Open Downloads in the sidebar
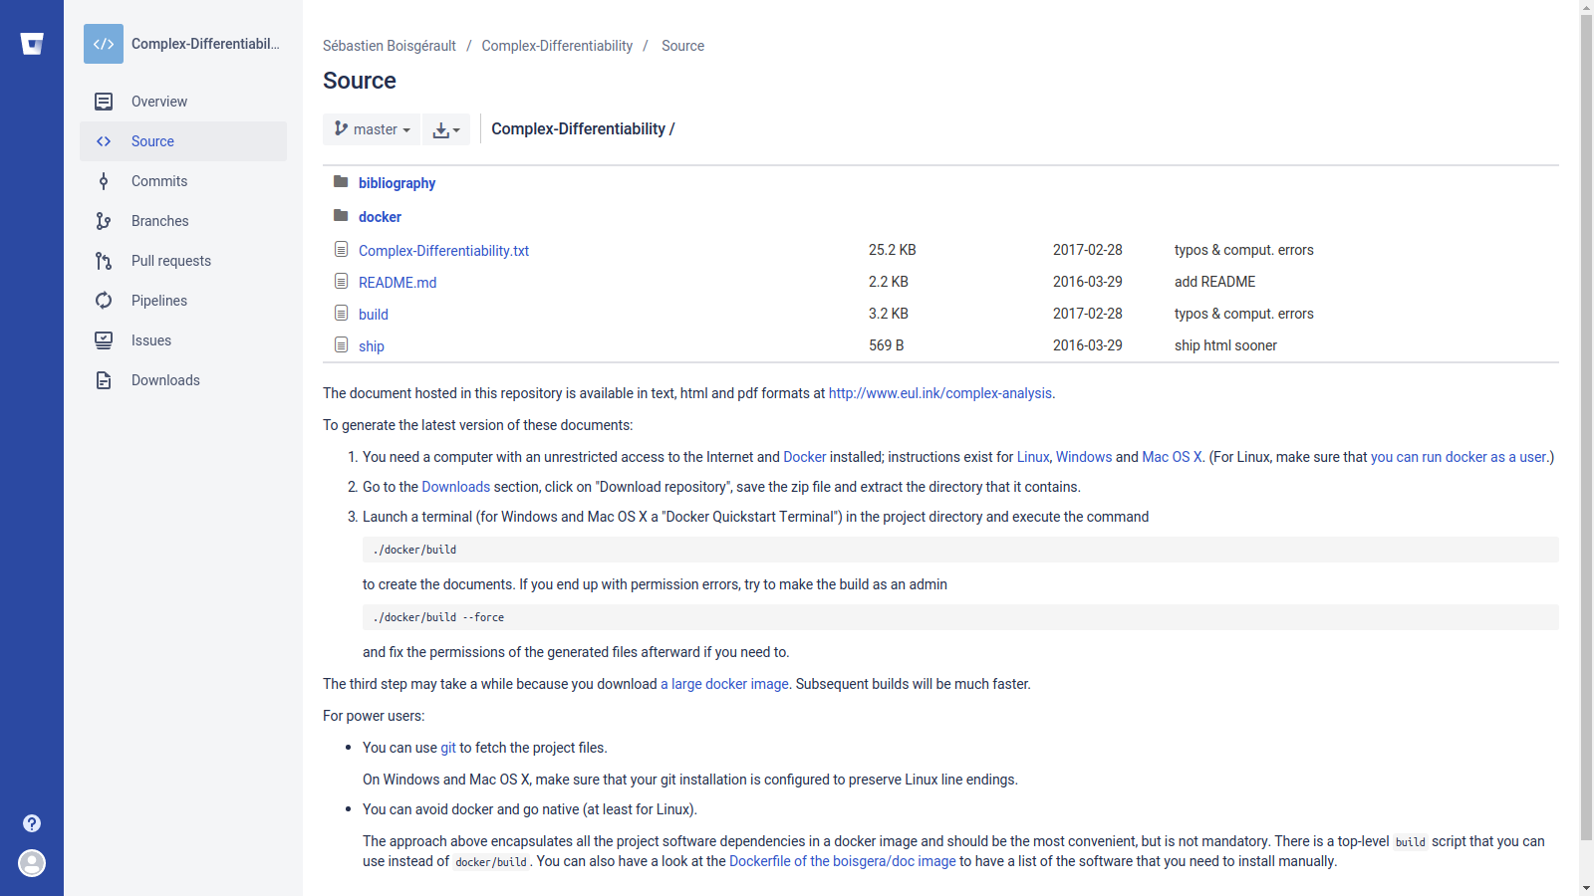 [183, 380]
